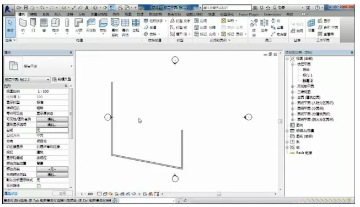Image resolution: width=360 pixels, height=207 pixels.
Task: Open the Properties help link
Action: [11, 193]
